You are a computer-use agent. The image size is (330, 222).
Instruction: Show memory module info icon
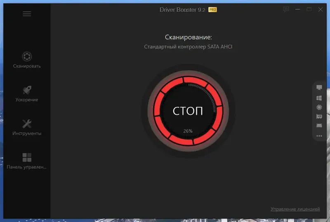pyautogui.click(x=319, y=126)
